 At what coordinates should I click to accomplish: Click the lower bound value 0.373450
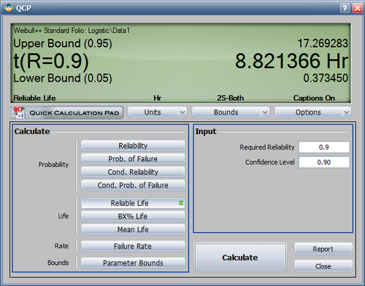pos(326,78)
